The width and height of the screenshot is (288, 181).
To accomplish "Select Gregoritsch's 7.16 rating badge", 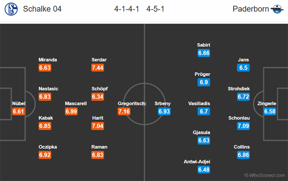I will point(124,111).
